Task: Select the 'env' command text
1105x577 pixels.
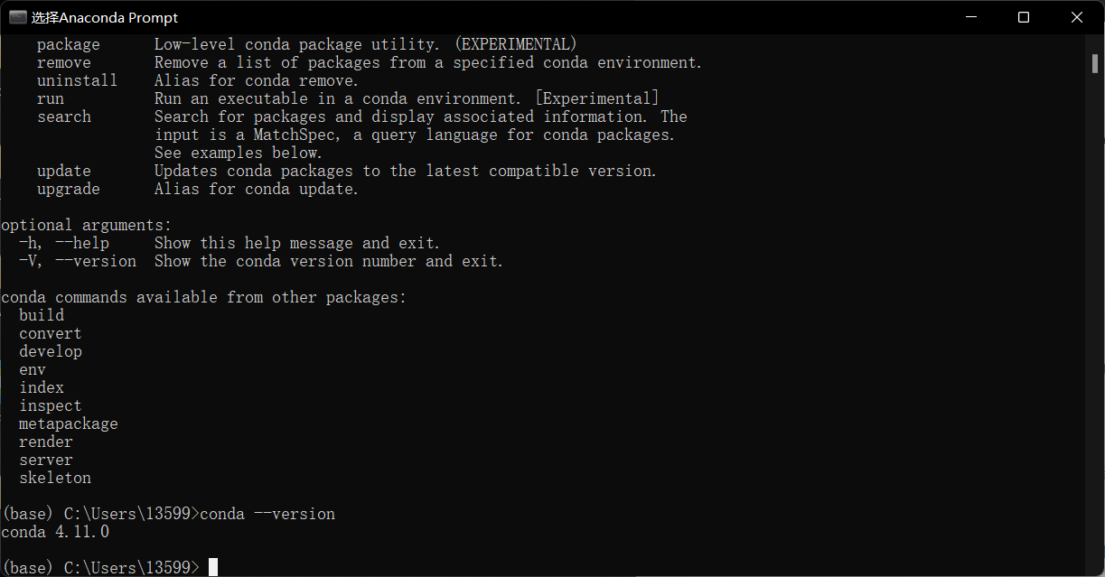Action: pyautogui.click(x=32, y=368)
